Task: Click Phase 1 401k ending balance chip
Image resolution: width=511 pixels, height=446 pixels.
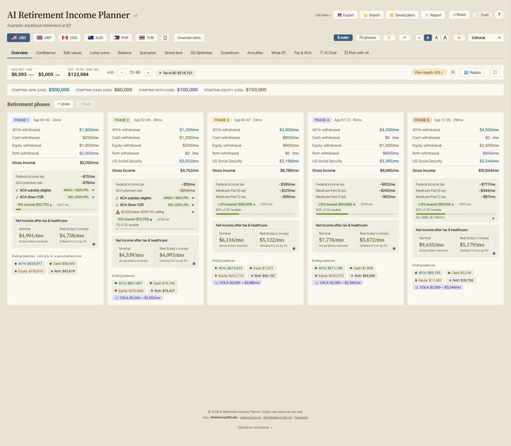Action: tap(28, 264)
